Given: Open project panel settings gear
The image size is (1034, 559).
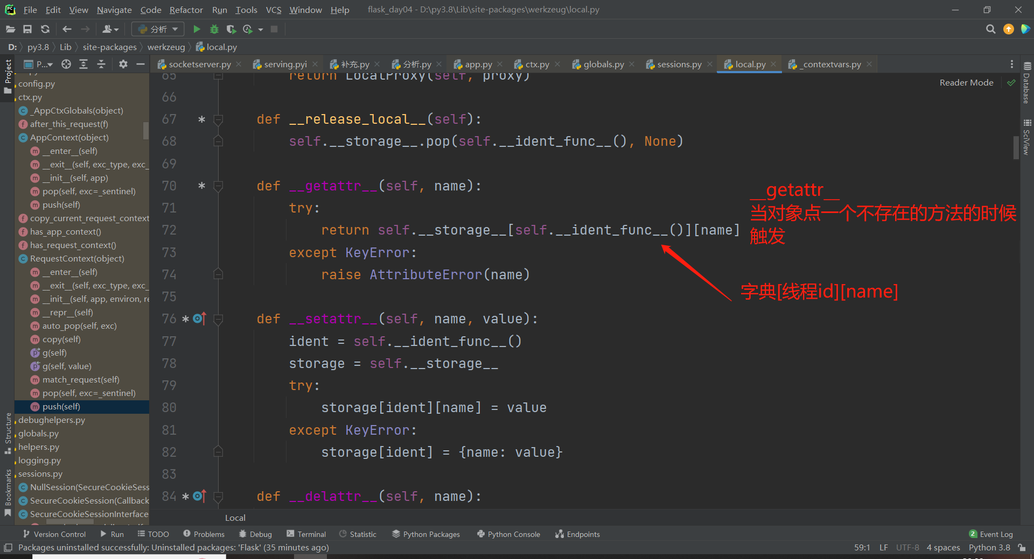Looking at the screenshot, I should pos(123,64).
